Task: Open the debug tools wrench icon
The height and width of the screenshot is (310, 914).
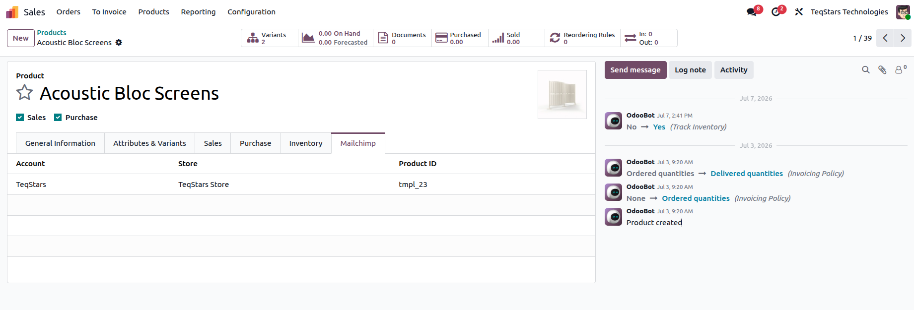Action: click(x=799, y=12)
